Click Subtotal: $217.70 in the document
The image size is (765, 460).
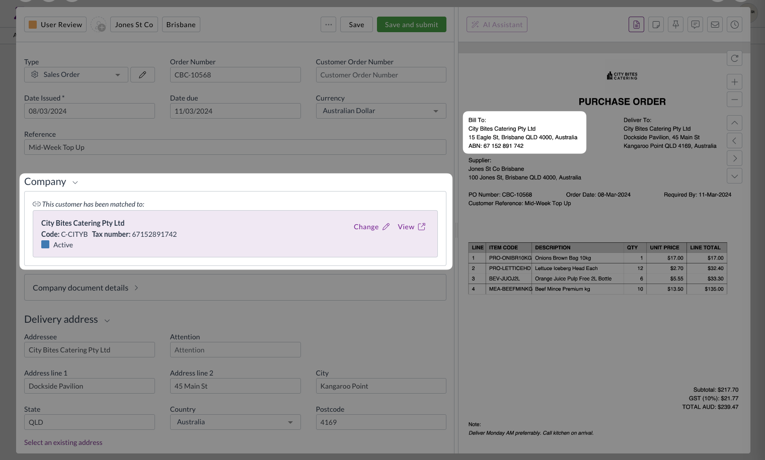click(x=716, y=390)
